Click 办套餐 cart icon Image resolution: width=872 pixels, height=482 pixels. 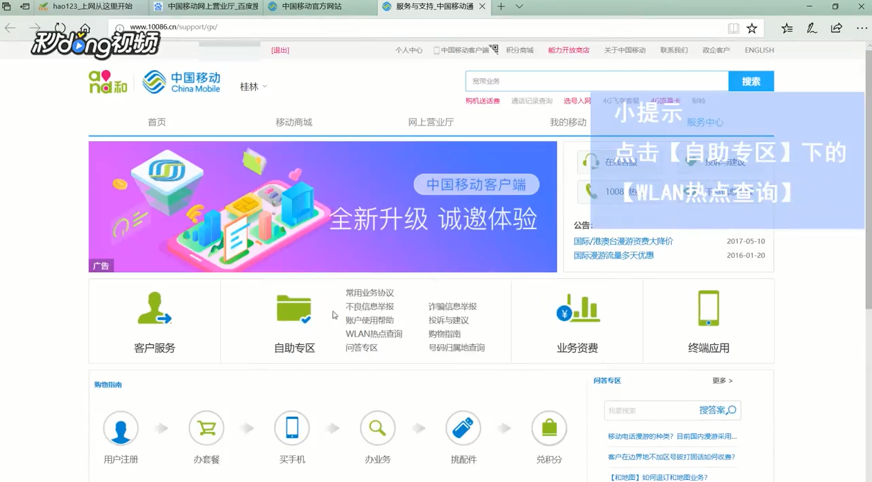point(206,429)
